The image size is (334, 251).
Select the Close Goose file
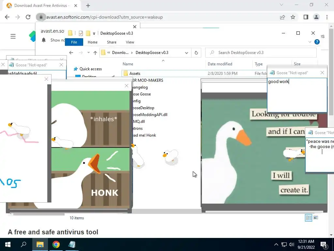click(142, 94)
